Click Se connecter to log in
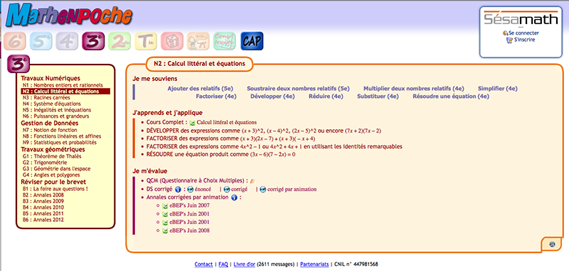This screenshot has width=569, height=271. pyautogui.click(x=523, y=33)
